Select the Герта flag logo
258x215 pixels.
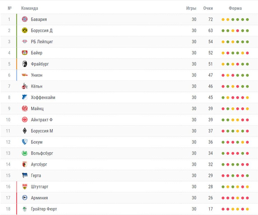tap(25, 175)
